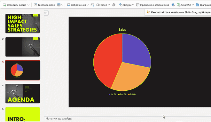The height and width of the screenshot is (122, 211).
Task: Collapse the slide thumbnail pane toggle
Action: point(46,13)
